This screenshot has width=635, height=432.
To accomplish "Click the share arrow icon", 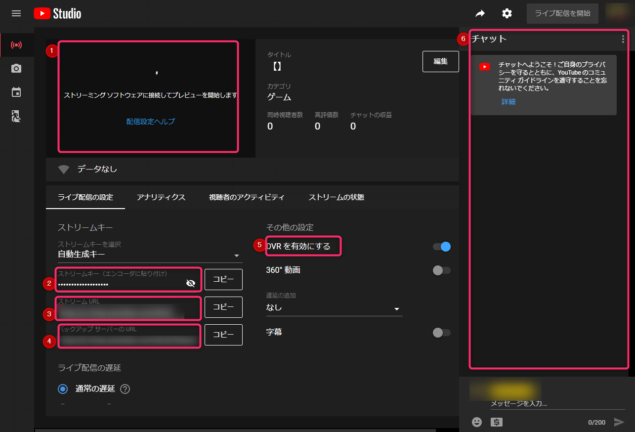I will (480, 13).
